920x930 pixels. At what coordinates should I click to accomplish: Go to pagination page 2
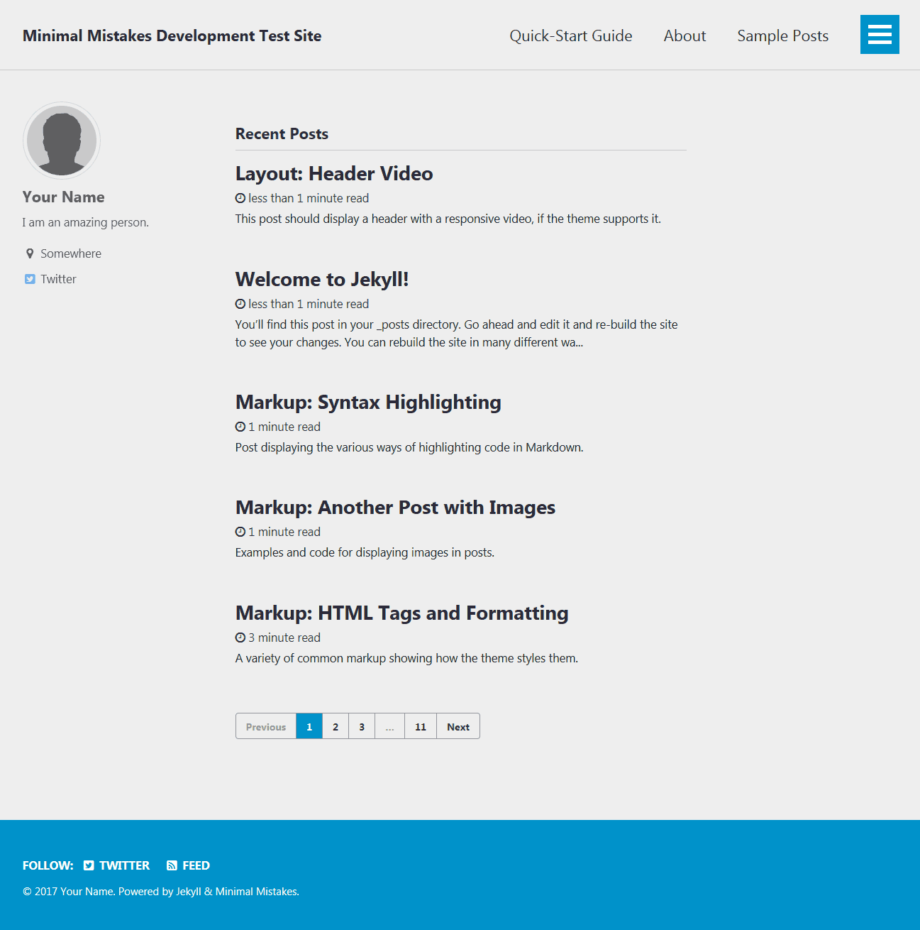pyautogui.click(x=336, y=726)
